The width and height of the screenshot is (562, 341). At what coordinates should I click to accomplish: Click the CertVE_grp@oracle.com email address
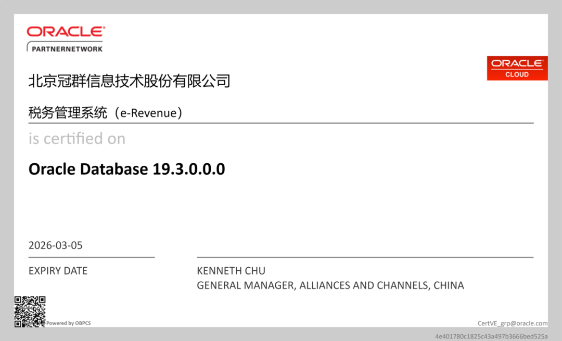point(513,323)
